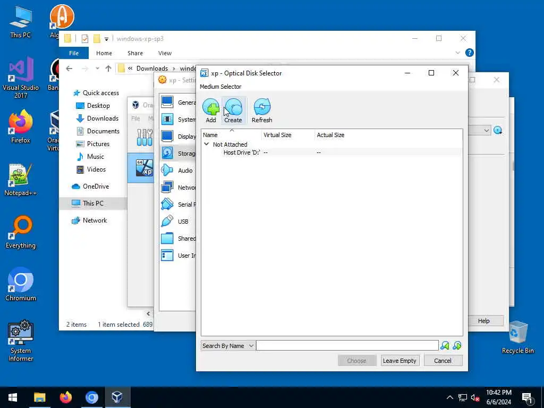Open Windows Start menu

pyautogui.click(x=13, y=397)
